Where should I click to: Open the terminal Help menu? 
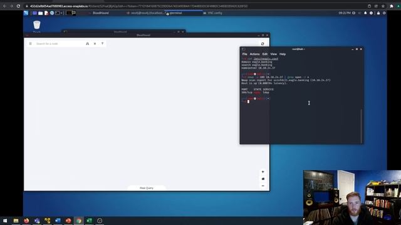[x=283, y=54]
